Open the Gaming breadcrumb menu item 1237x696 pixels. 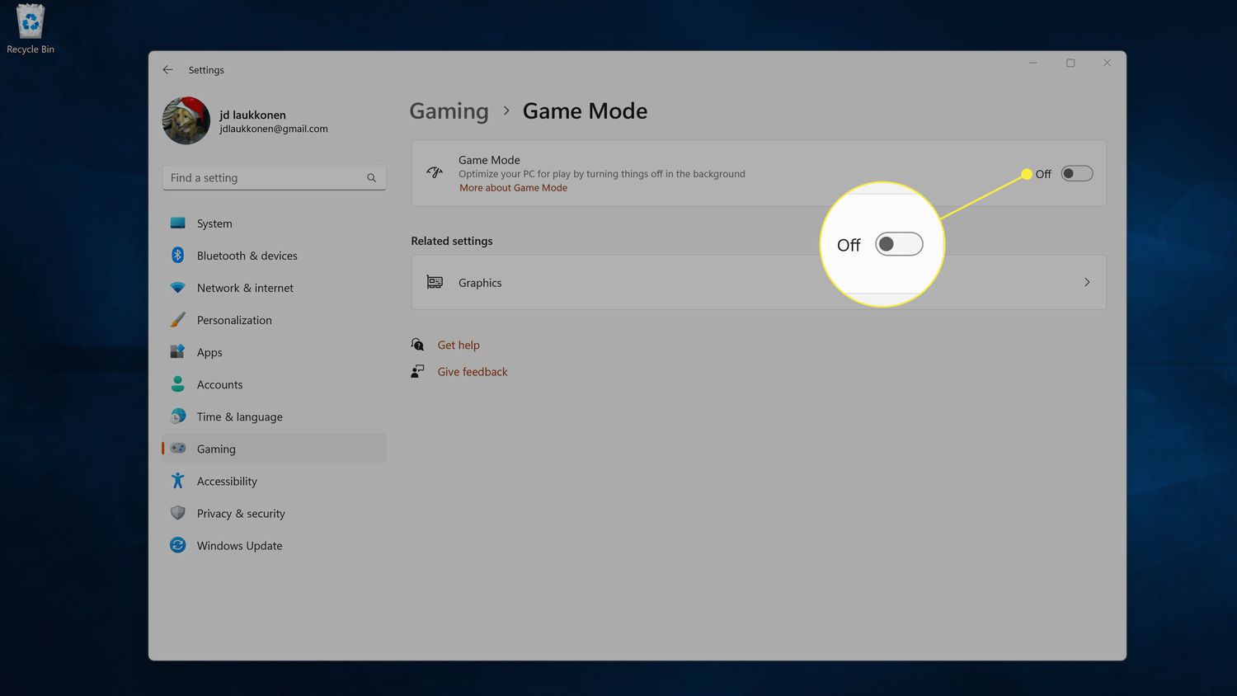click(x=449, y=111)
